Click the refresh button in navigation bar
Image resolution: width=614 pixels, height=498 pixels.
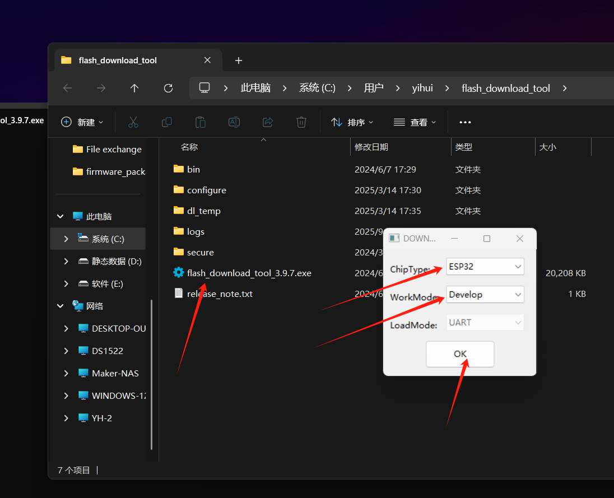tap(168, 88)
